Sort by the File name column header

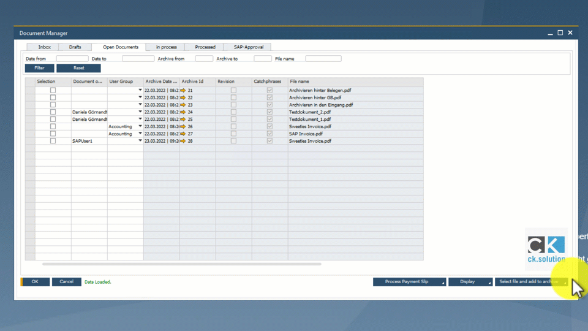(355, 82)
